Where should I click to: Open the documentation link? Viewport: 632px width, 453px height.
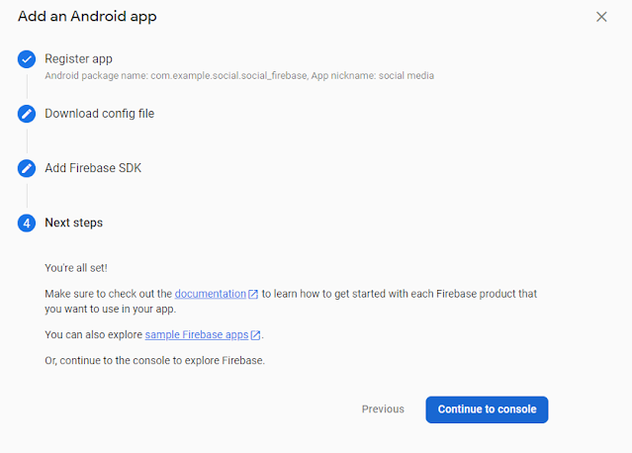point(210,295)
